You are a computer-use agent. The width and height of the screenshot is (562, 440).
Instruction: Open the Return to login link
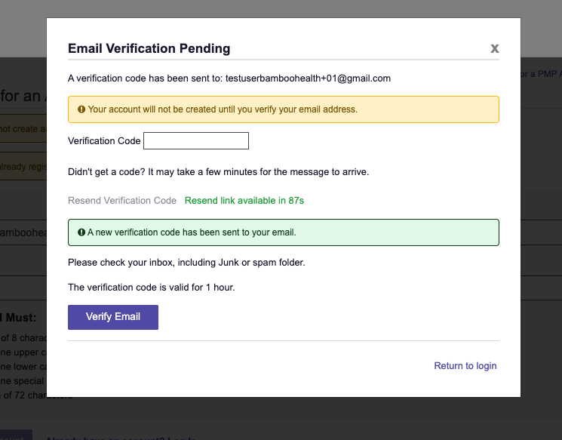tap(465, 366)
